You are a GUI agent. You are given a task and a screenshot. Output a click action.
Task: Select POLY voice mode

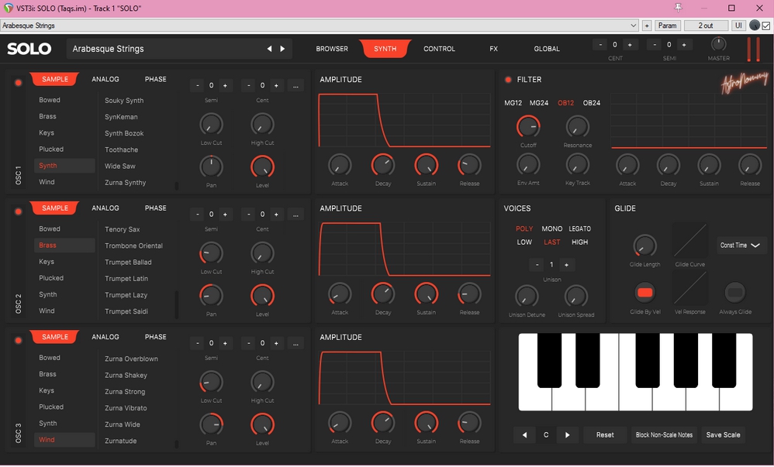(524, 228)
